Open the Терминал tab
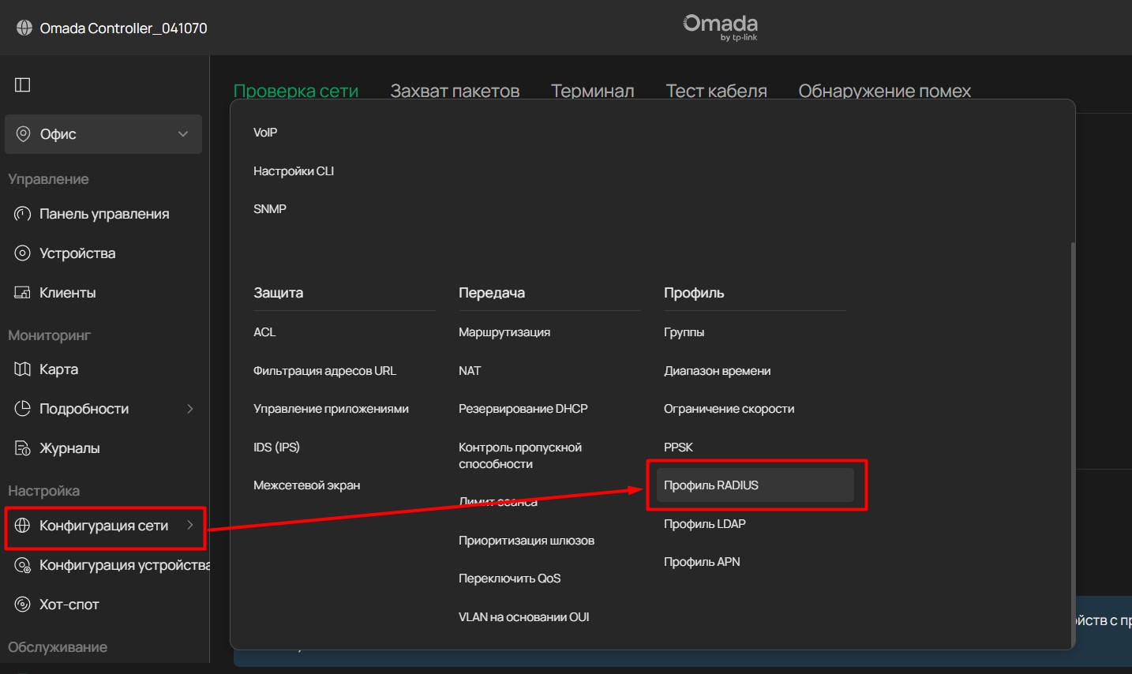The height and width of the screenshot is (674, 1132). tap(592, 91)
